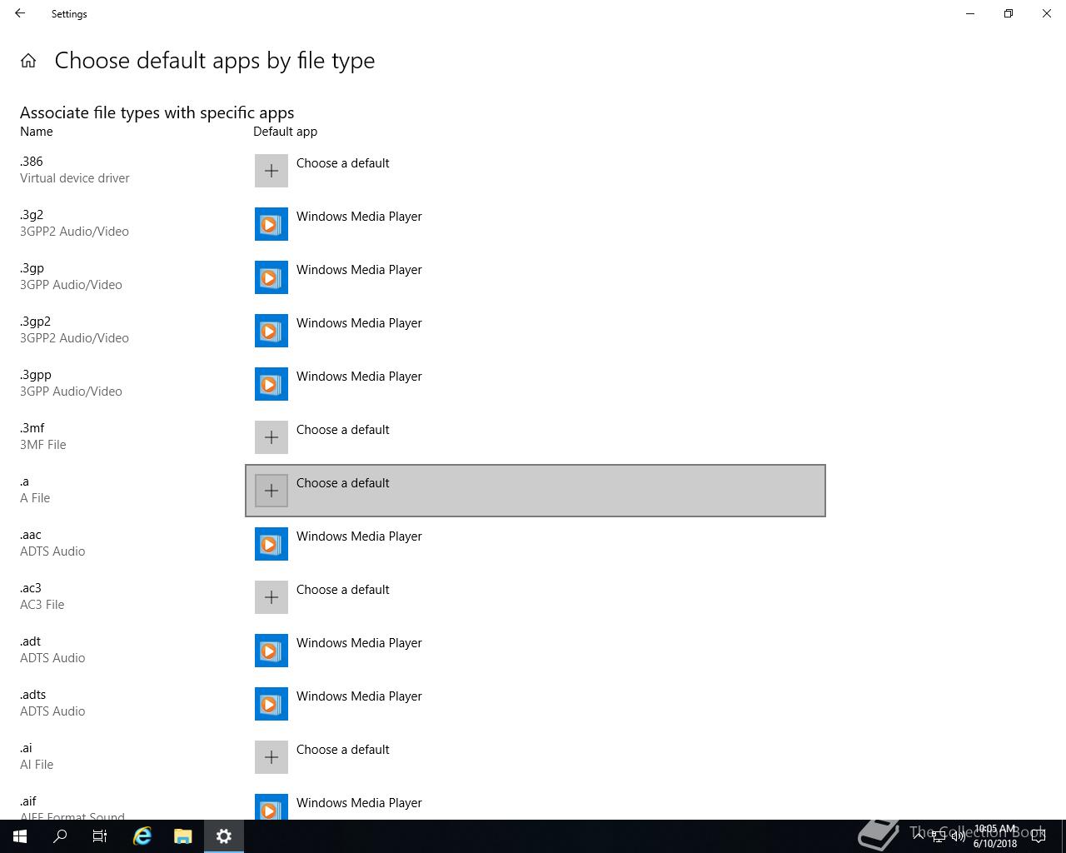Screen dimensions: 1066x853
Task: Change Windows Media Player label for .aif
Action: tap(359, 803)
